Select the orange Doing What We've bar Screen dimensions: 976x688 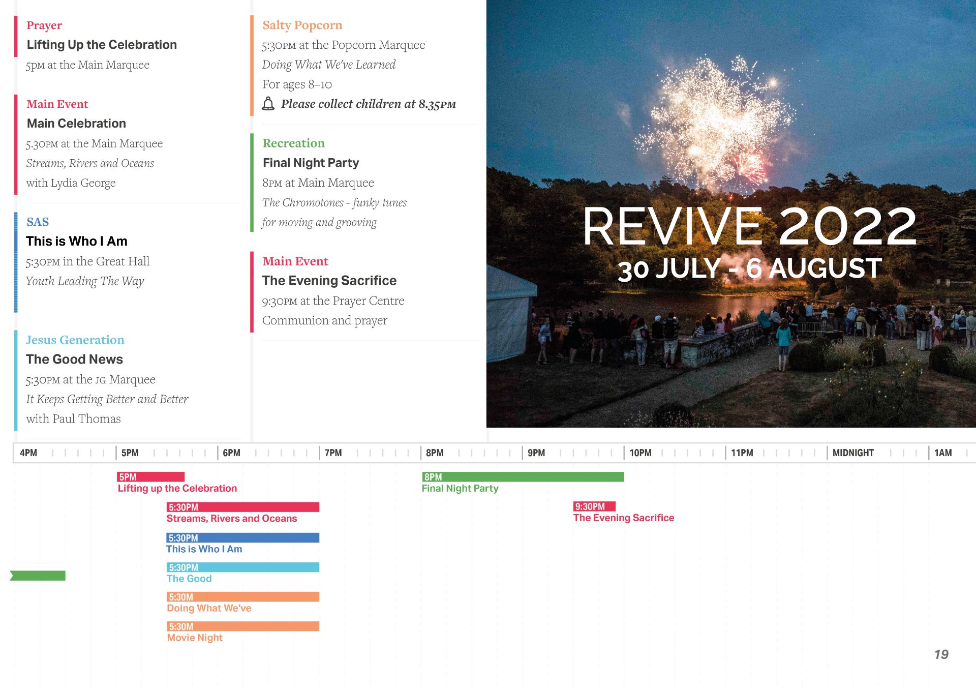243,597
